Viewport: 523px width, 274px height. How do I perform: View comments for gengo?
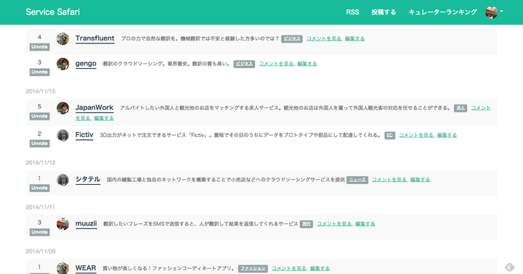point(277,64)
